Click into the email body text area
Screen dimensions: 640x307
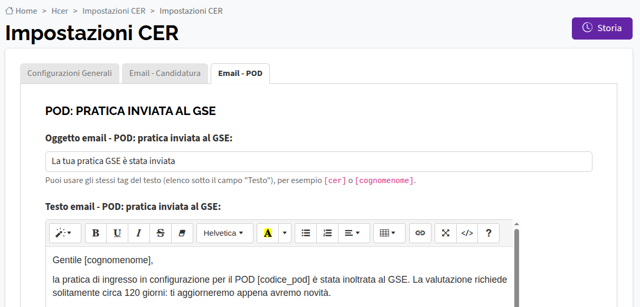tap(279, 276)
